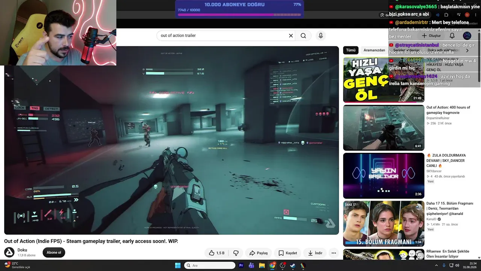Open Adobe Premiere Pro from taskbar
This screenshot has height=271, width=481.
click(x=241, y=265)
